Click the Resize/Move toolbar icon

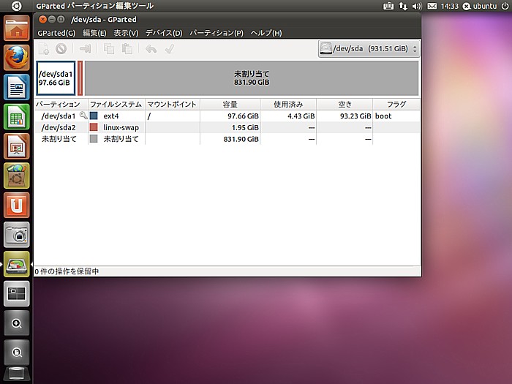[86, 49]
